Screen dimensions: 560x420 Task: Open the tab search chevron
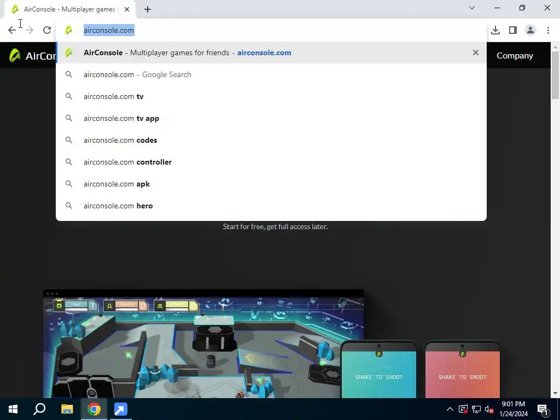pyautogui.click(x=472, y=8)
